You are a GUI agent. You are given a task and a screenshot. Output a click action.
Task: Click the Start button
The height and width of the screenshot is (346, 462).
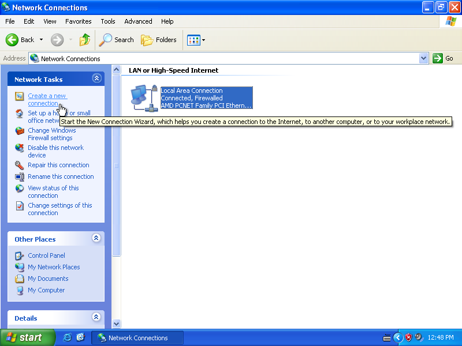point(27,337)
